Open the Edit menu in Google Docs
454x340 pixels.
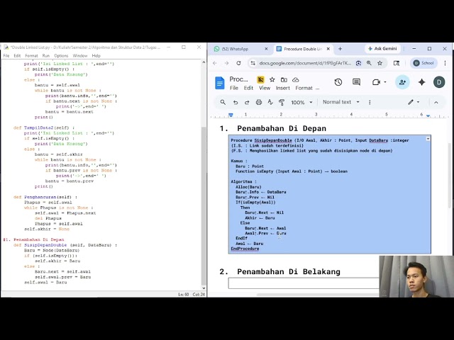click(x=248, y=88)
